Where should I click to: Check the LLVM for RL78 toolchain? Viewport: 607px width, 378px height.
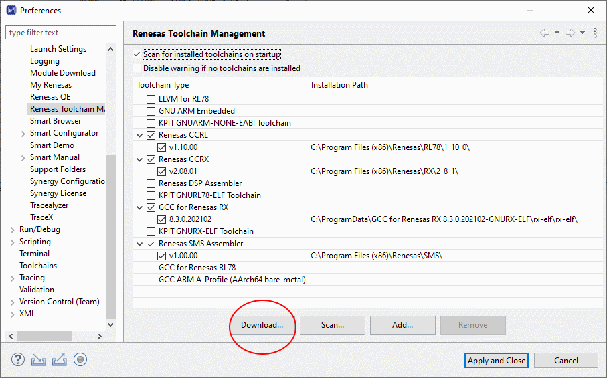pyautogui.click(x=151, y=99)
